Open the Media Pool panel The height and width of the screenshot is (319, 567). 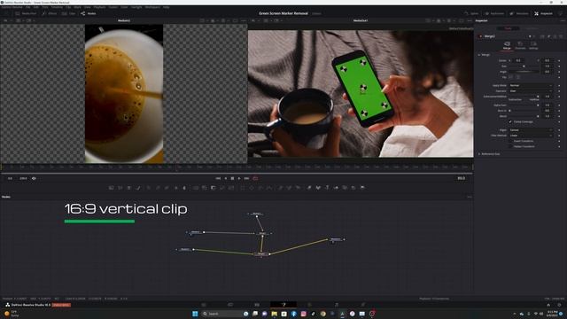pyautogui.click(x=26, y=13)
